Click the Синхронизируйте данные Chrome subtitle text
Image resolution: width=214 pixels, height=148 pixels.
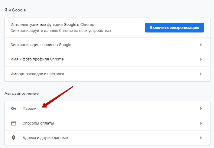[61, 30]
